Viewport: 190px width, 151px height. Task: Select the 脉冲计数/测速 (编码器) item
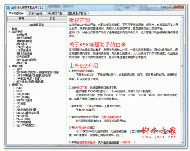coord(30,82)
